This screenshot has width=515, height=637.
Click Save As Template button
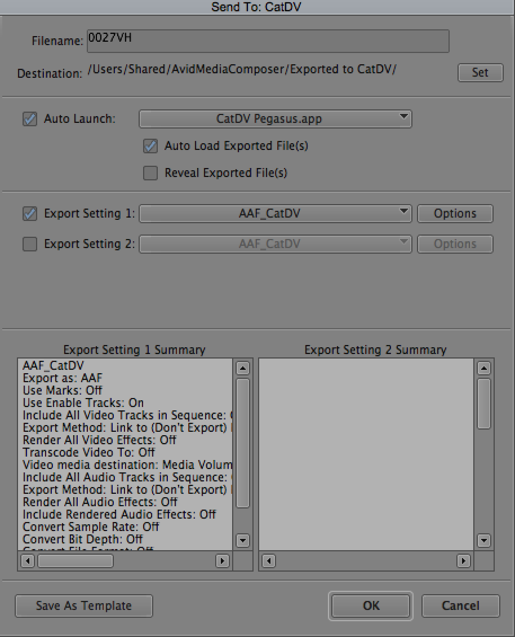pyautogui.click(x=83, y=606)
